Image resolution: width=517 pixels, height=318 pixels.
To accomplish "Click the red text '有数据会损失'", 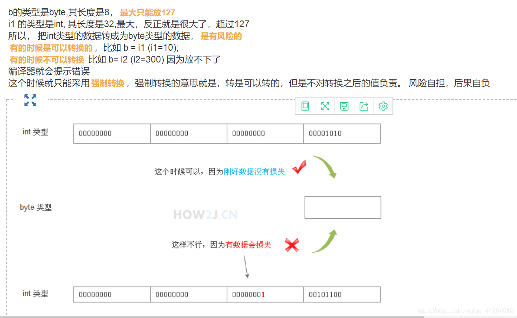I will 249,245.
